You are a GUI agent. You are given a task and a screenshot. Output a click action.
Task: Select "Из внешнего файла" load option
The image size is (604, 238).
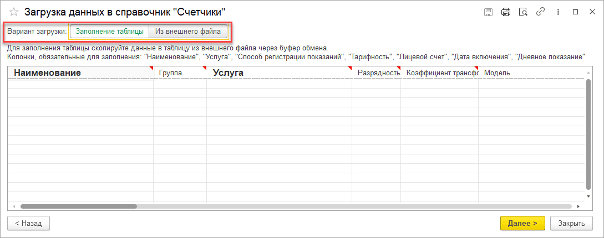189,32
